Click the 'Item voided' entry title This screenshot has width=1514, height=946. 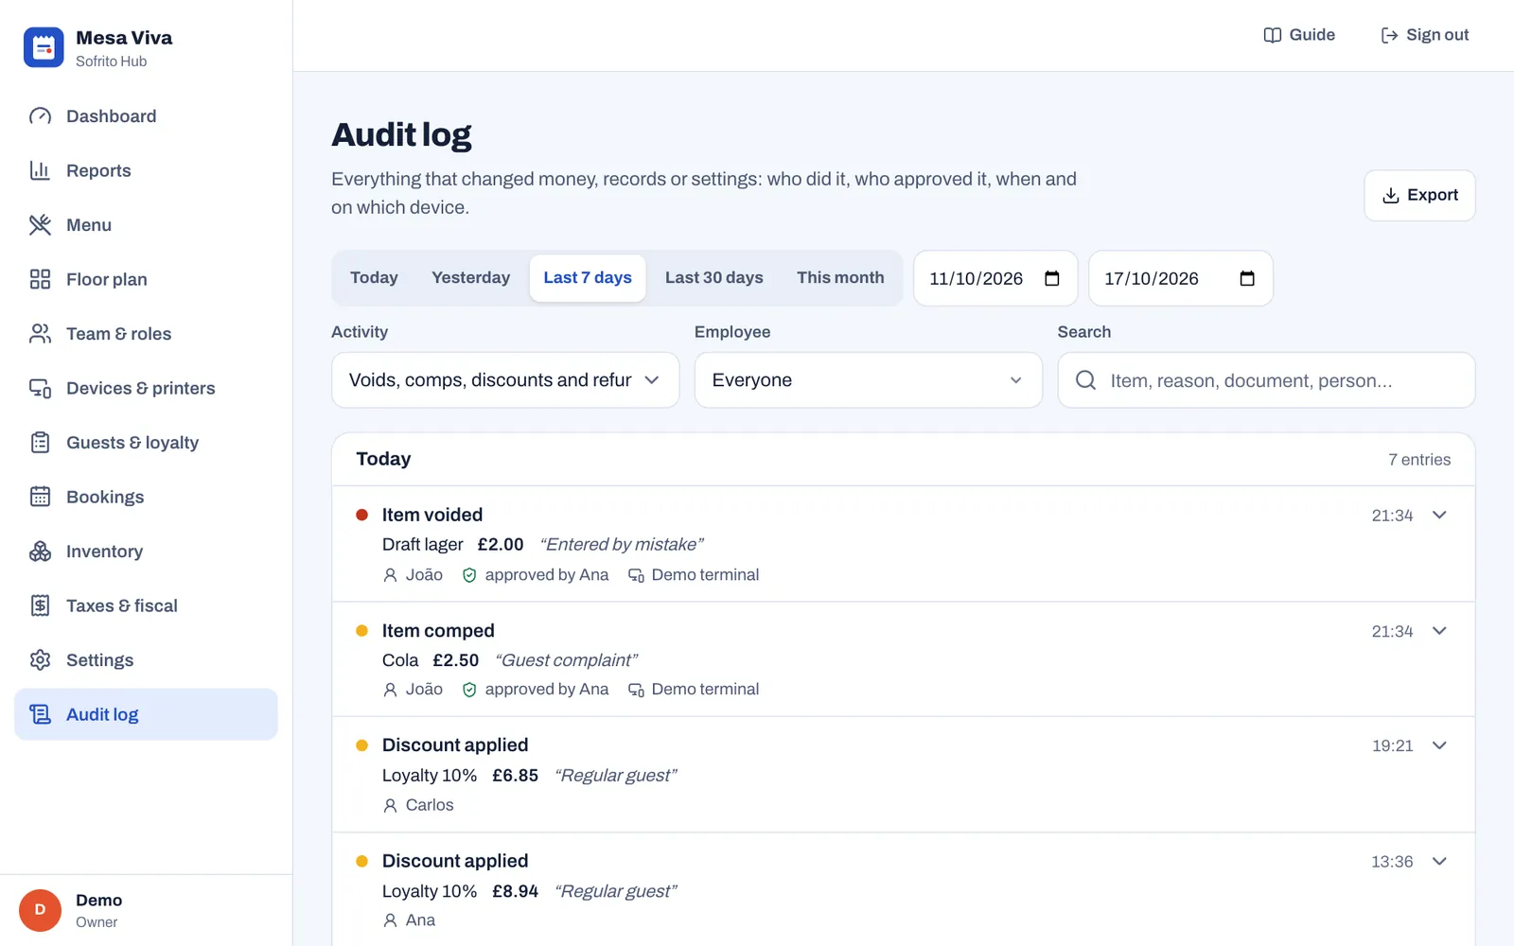(432, 515)
